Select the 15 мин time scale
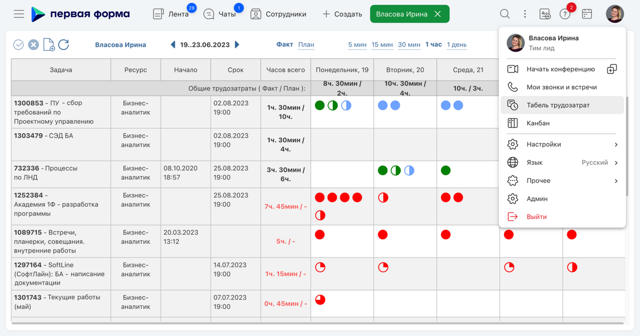 coord(382,45)
